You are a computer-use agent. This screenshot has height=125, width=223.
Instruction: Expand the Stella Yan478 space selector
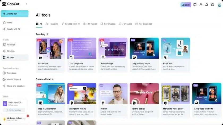[15, 104]
